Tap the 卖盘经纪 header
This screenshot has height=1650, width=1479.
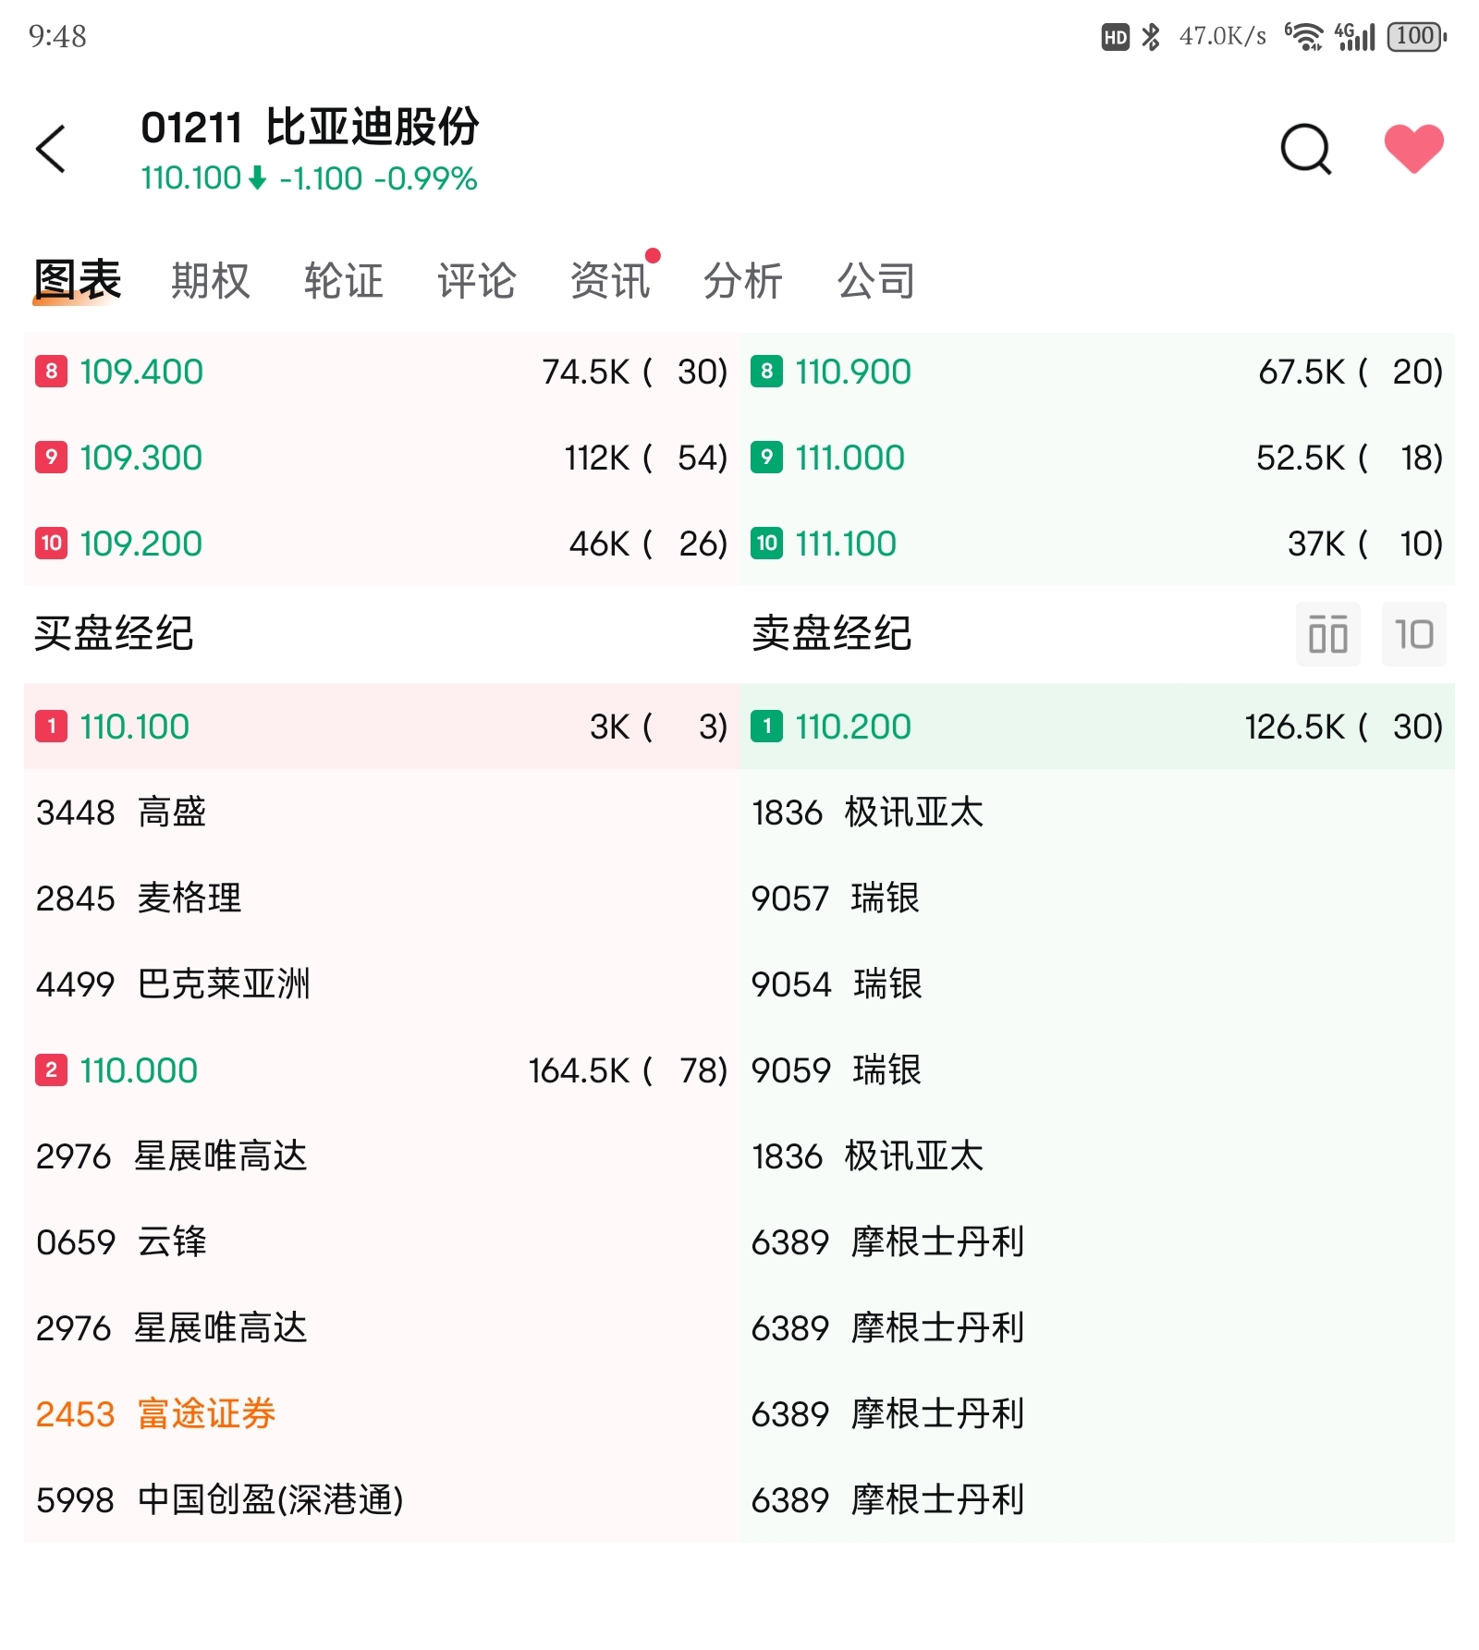click(x=831, y=634)
